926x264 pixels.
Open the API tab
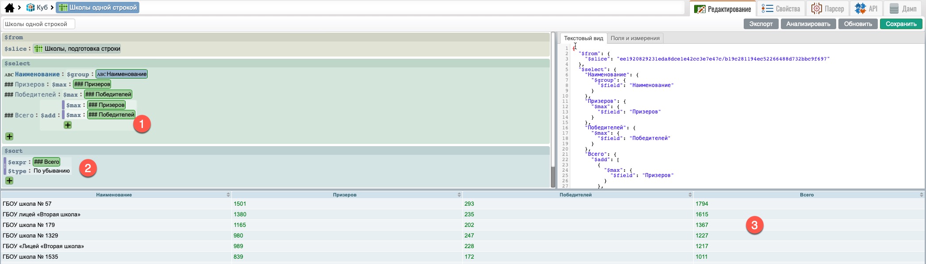[x=866, y=9]
